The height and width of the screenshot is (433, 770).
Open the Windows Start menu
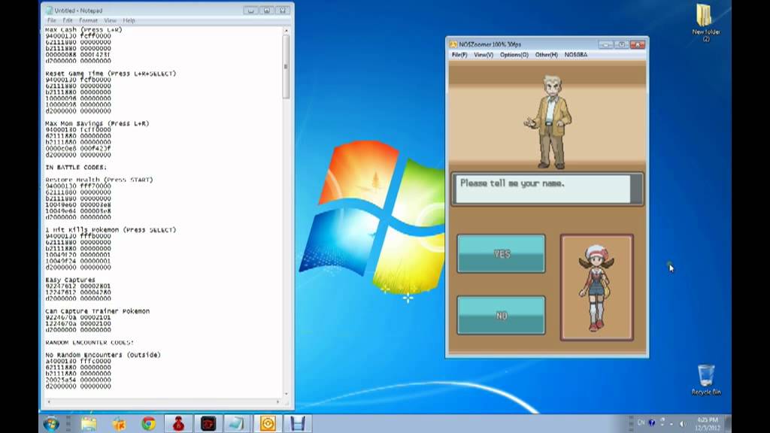51,423
